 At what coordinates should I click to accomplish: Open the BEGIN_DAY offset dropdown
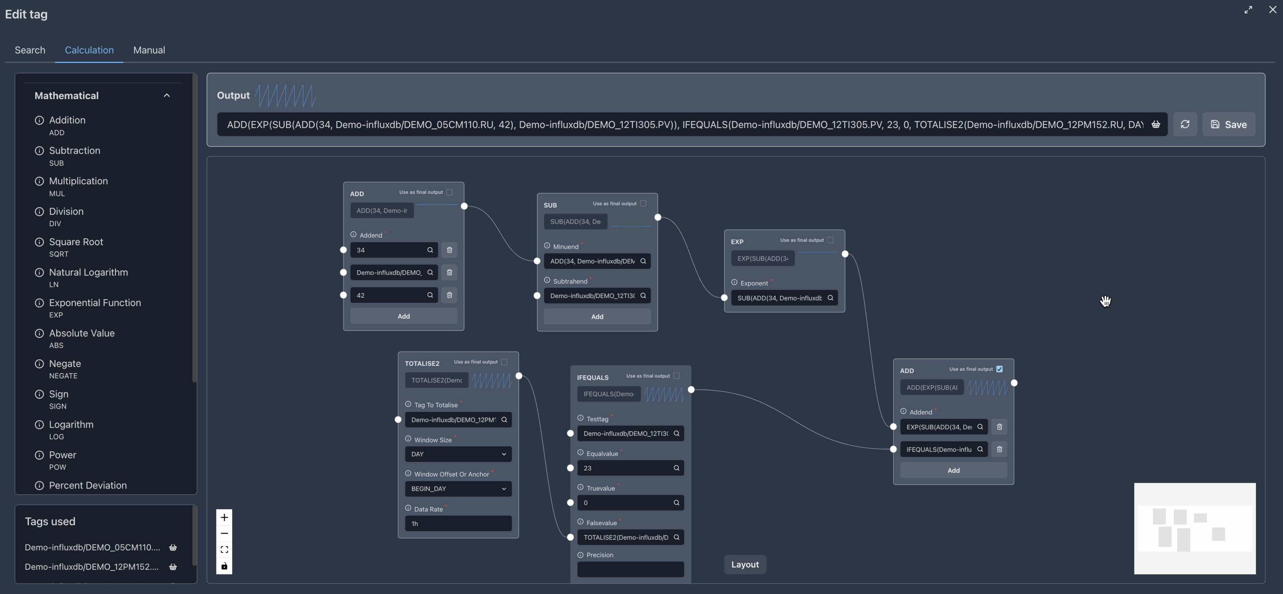pos(458,489)
